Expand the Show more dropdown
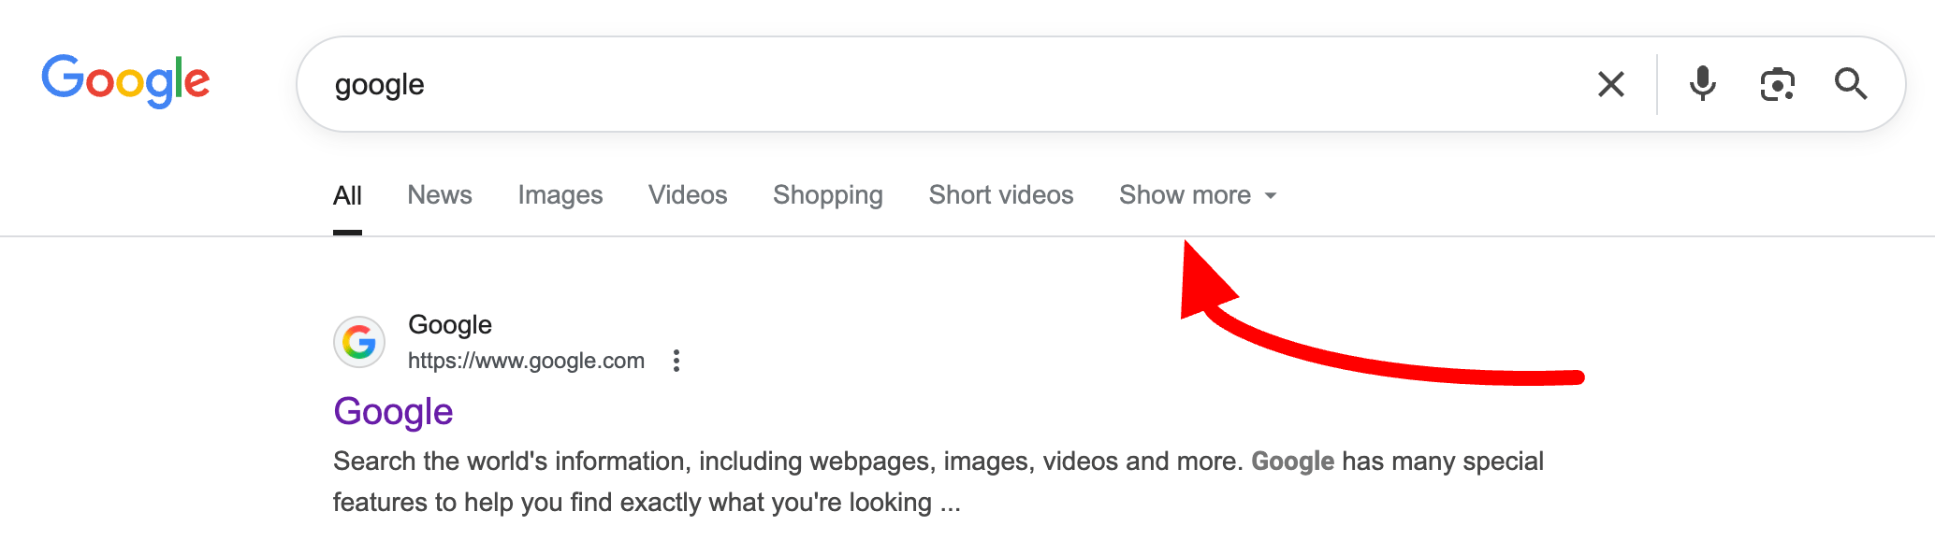 pyautogui.click(x=1185, y=195)
